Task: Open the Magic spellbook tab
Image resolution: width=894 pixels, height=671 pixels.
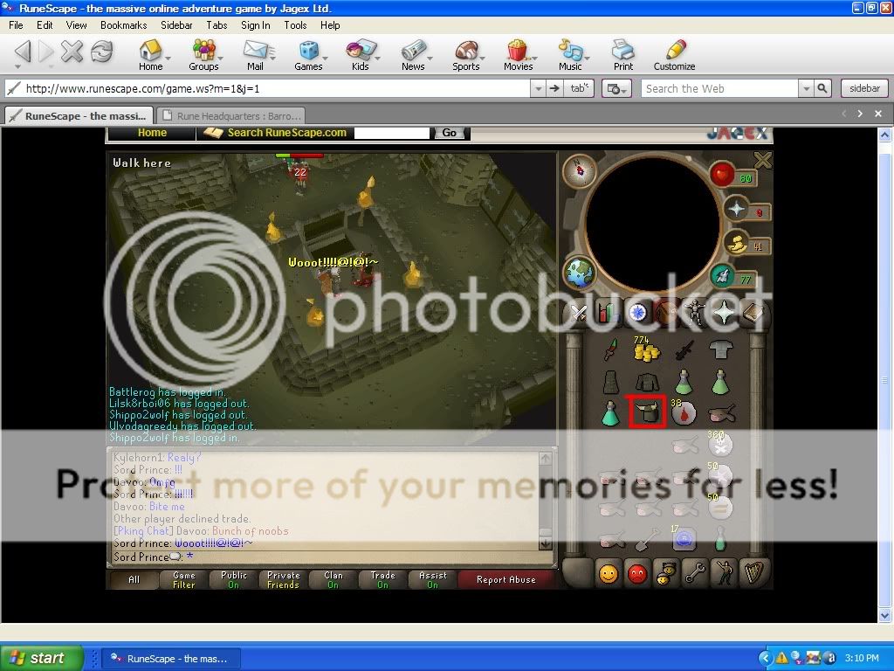Action: tap(753, 312)
